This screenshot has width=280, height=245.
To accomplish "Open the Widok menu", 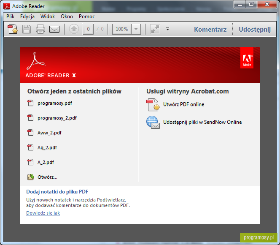I will [x=48, y=16].
